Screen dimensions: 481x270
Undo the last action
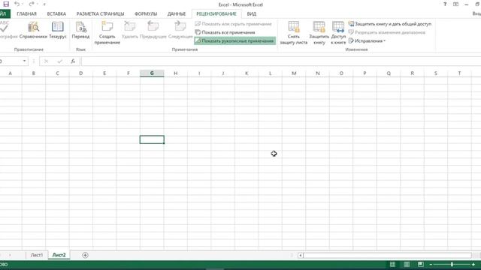tap(17, 4)
